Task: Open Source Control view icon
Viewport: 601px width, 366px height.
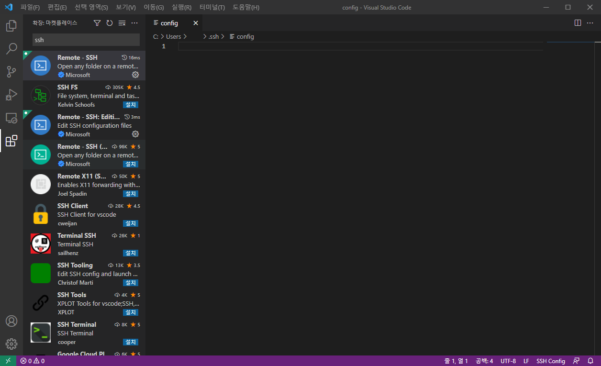Action: pyautogui.click(x=11, y=72)
